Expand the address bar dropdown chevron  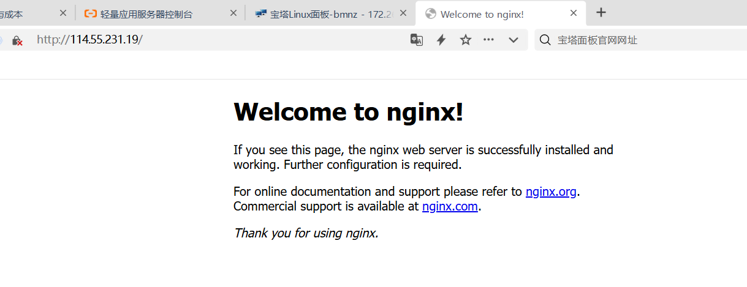point(514,40)
